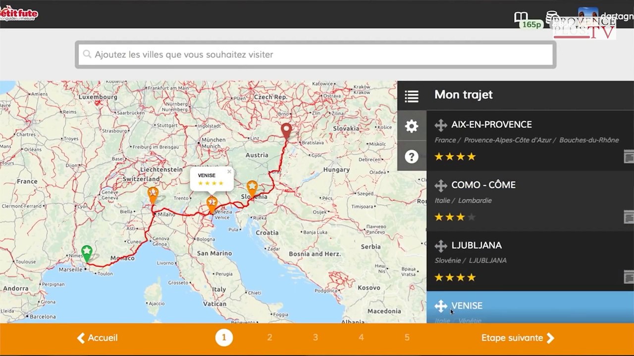
Task: Open notes icon for Como - Côme row
Action: point(629,217)
